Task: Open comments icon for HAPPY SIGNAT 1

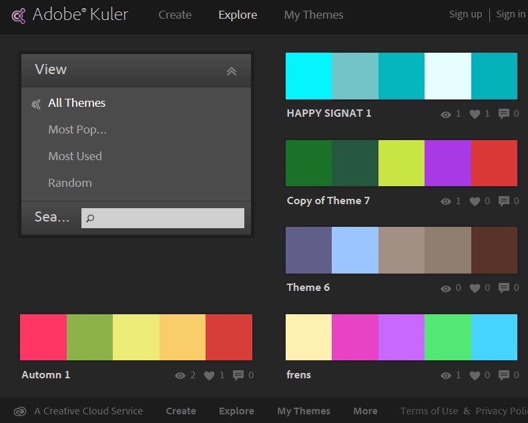Action: pos(504,113)
